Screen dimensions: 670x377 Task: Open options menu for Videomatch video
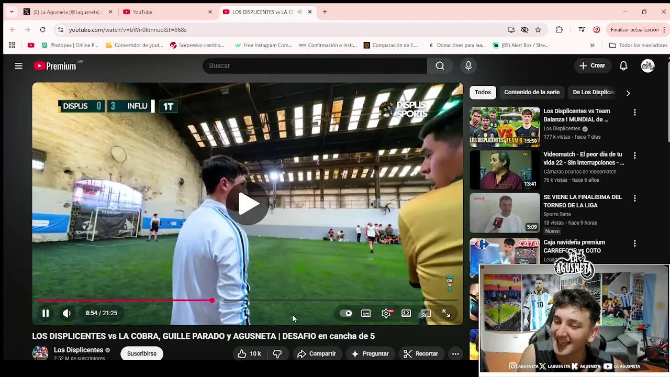[634, 156]
